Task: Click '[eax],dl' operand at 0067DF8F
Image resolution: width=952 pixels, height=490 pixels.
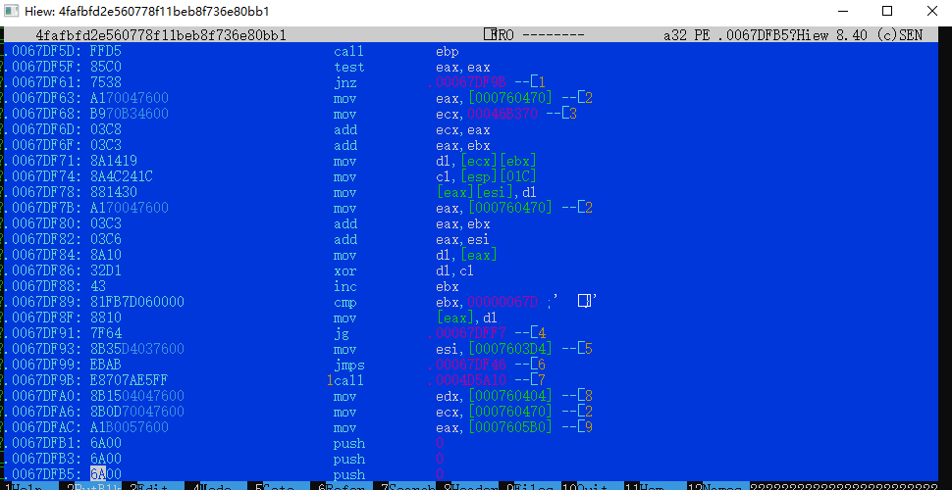Action: [467, 318]
